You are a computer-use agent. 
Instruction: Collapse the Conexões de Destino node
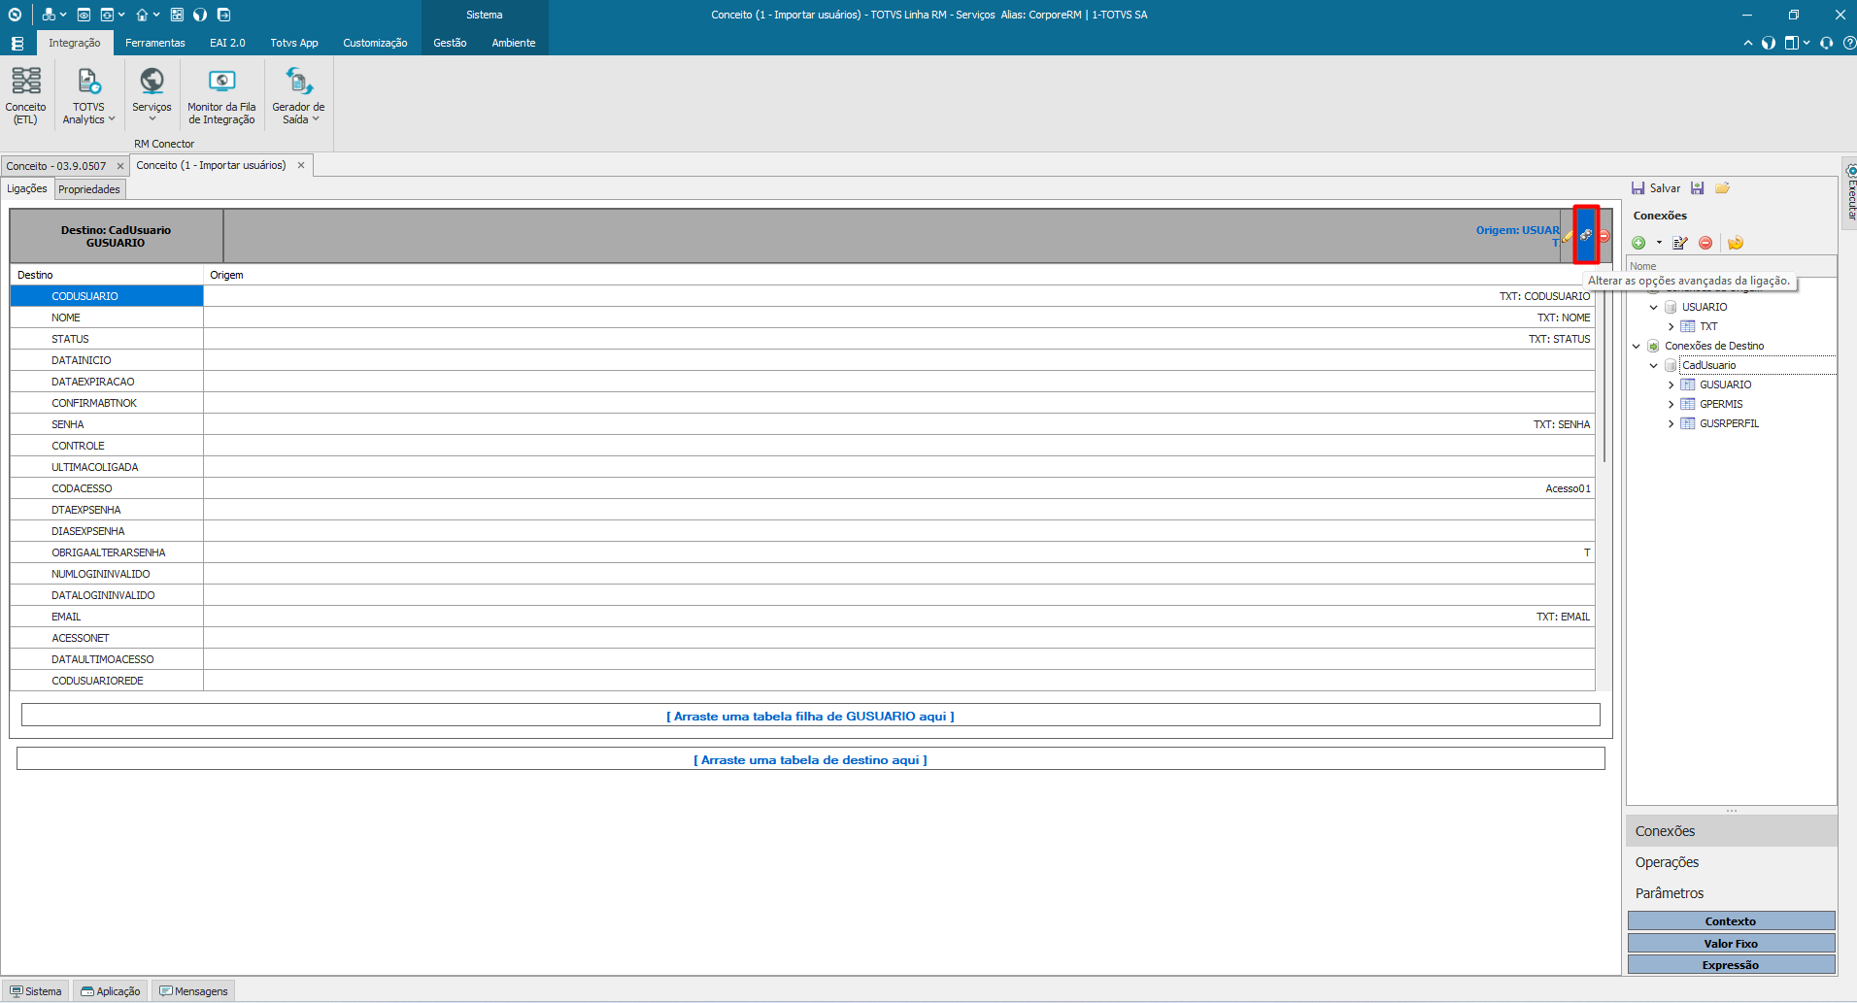(1637, 346)
